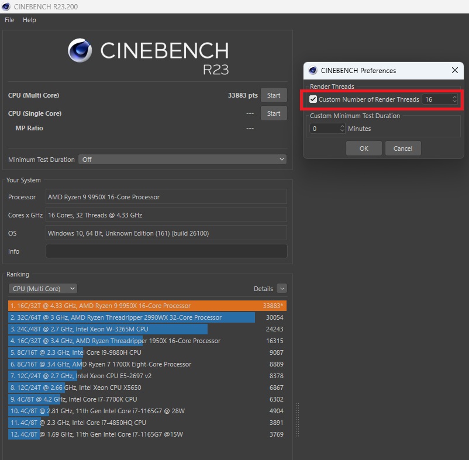Select the Threadripper 1950X ranking row

[x=147, y=341]
